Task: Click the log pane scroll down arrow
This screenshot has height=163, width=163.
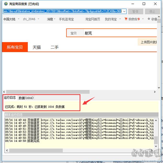Action: tap(156, 146)
